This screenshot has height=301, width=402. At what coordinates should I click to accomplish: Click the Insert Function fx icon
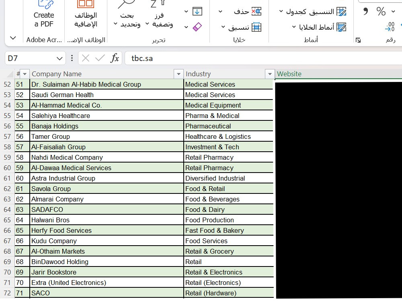[115, 58]
